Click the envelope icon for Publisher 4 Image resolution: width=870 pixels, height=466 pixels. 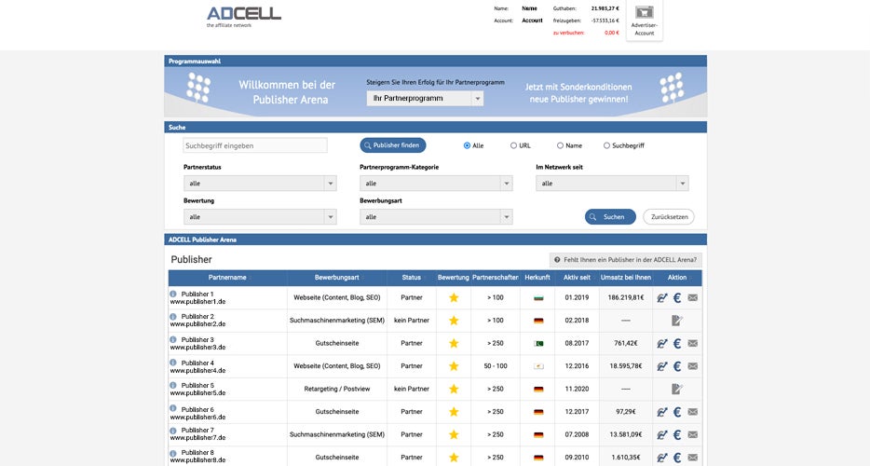(x=692, y=366)
